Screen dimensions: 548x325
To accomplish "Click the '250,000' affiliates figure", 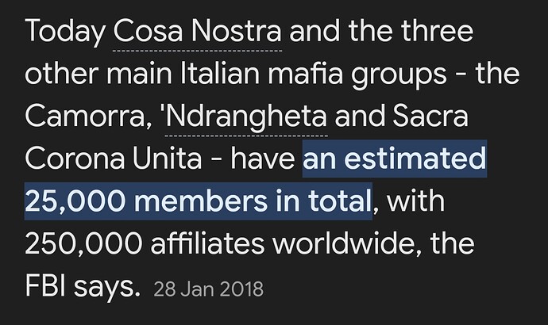I will (x=83, y=243).
